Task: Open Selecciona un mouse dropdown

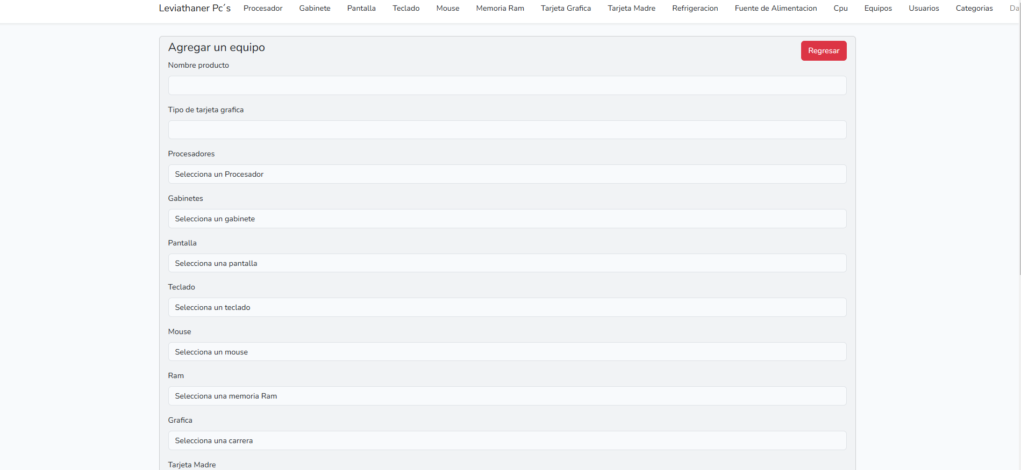Action: click(x=507, y=352)
